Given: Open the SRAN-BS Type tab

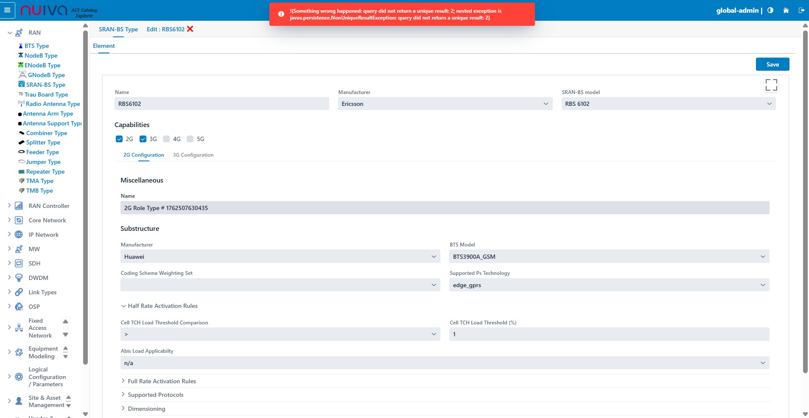Looking at the screenshot, I should pos(118,29).
